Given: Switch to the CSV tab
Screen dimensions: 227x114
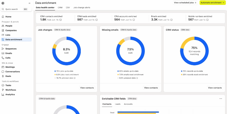Looking at the screenshot, I should point(68,8).
